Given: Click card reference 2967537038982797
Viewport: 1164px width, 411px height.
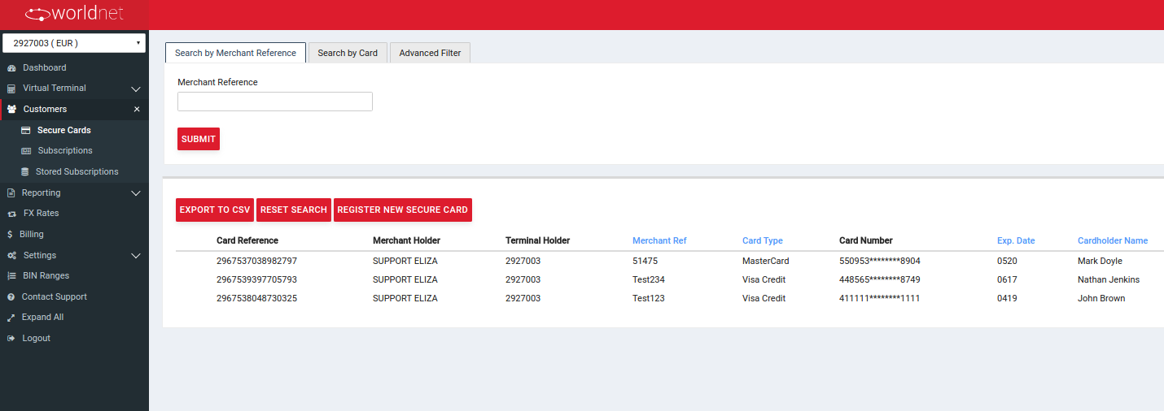Looking at the screenshot, I should pyautogui.click(x=256, y=261).
